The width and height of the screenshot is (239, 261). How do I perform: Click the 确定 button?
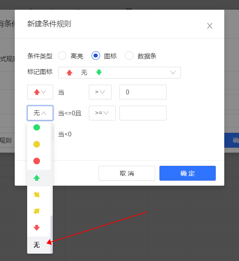tap(187, 173)
